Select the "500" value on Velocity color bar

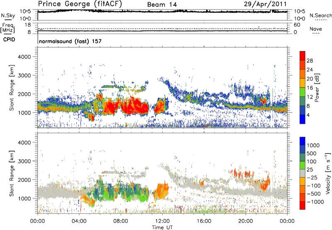(311, 154)
